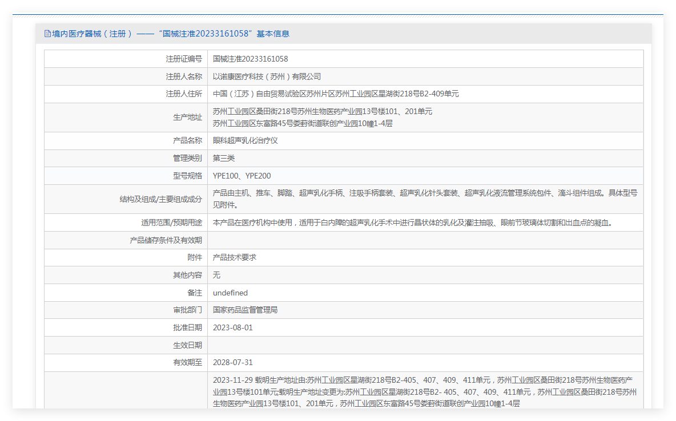Click the 审批部门 label

pos(187,310)
